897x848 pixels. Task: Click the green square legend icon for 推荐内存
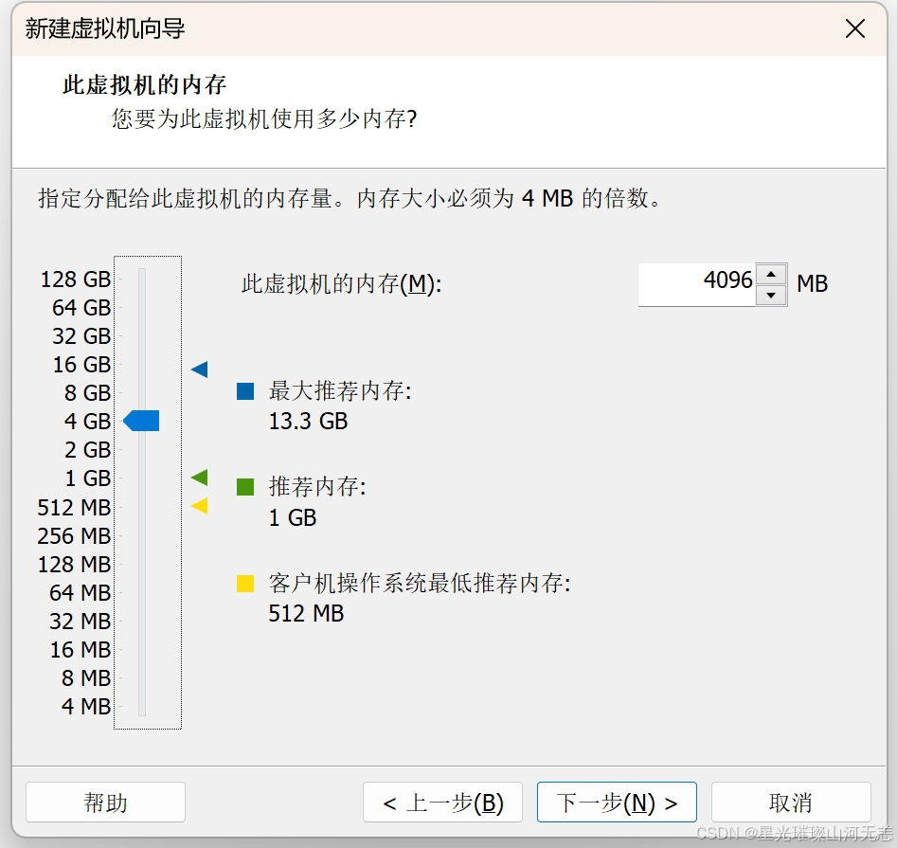click(x=245, y=487)
